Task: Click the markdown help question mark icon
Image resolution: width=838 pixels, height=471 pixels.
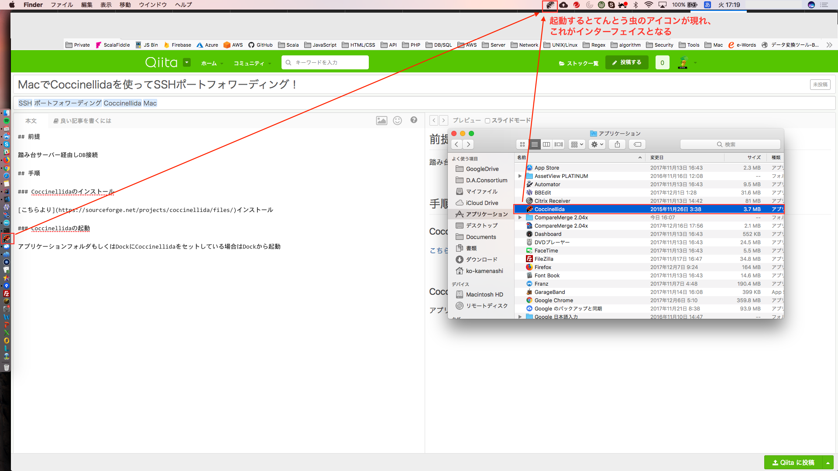Action: point(414,120)
